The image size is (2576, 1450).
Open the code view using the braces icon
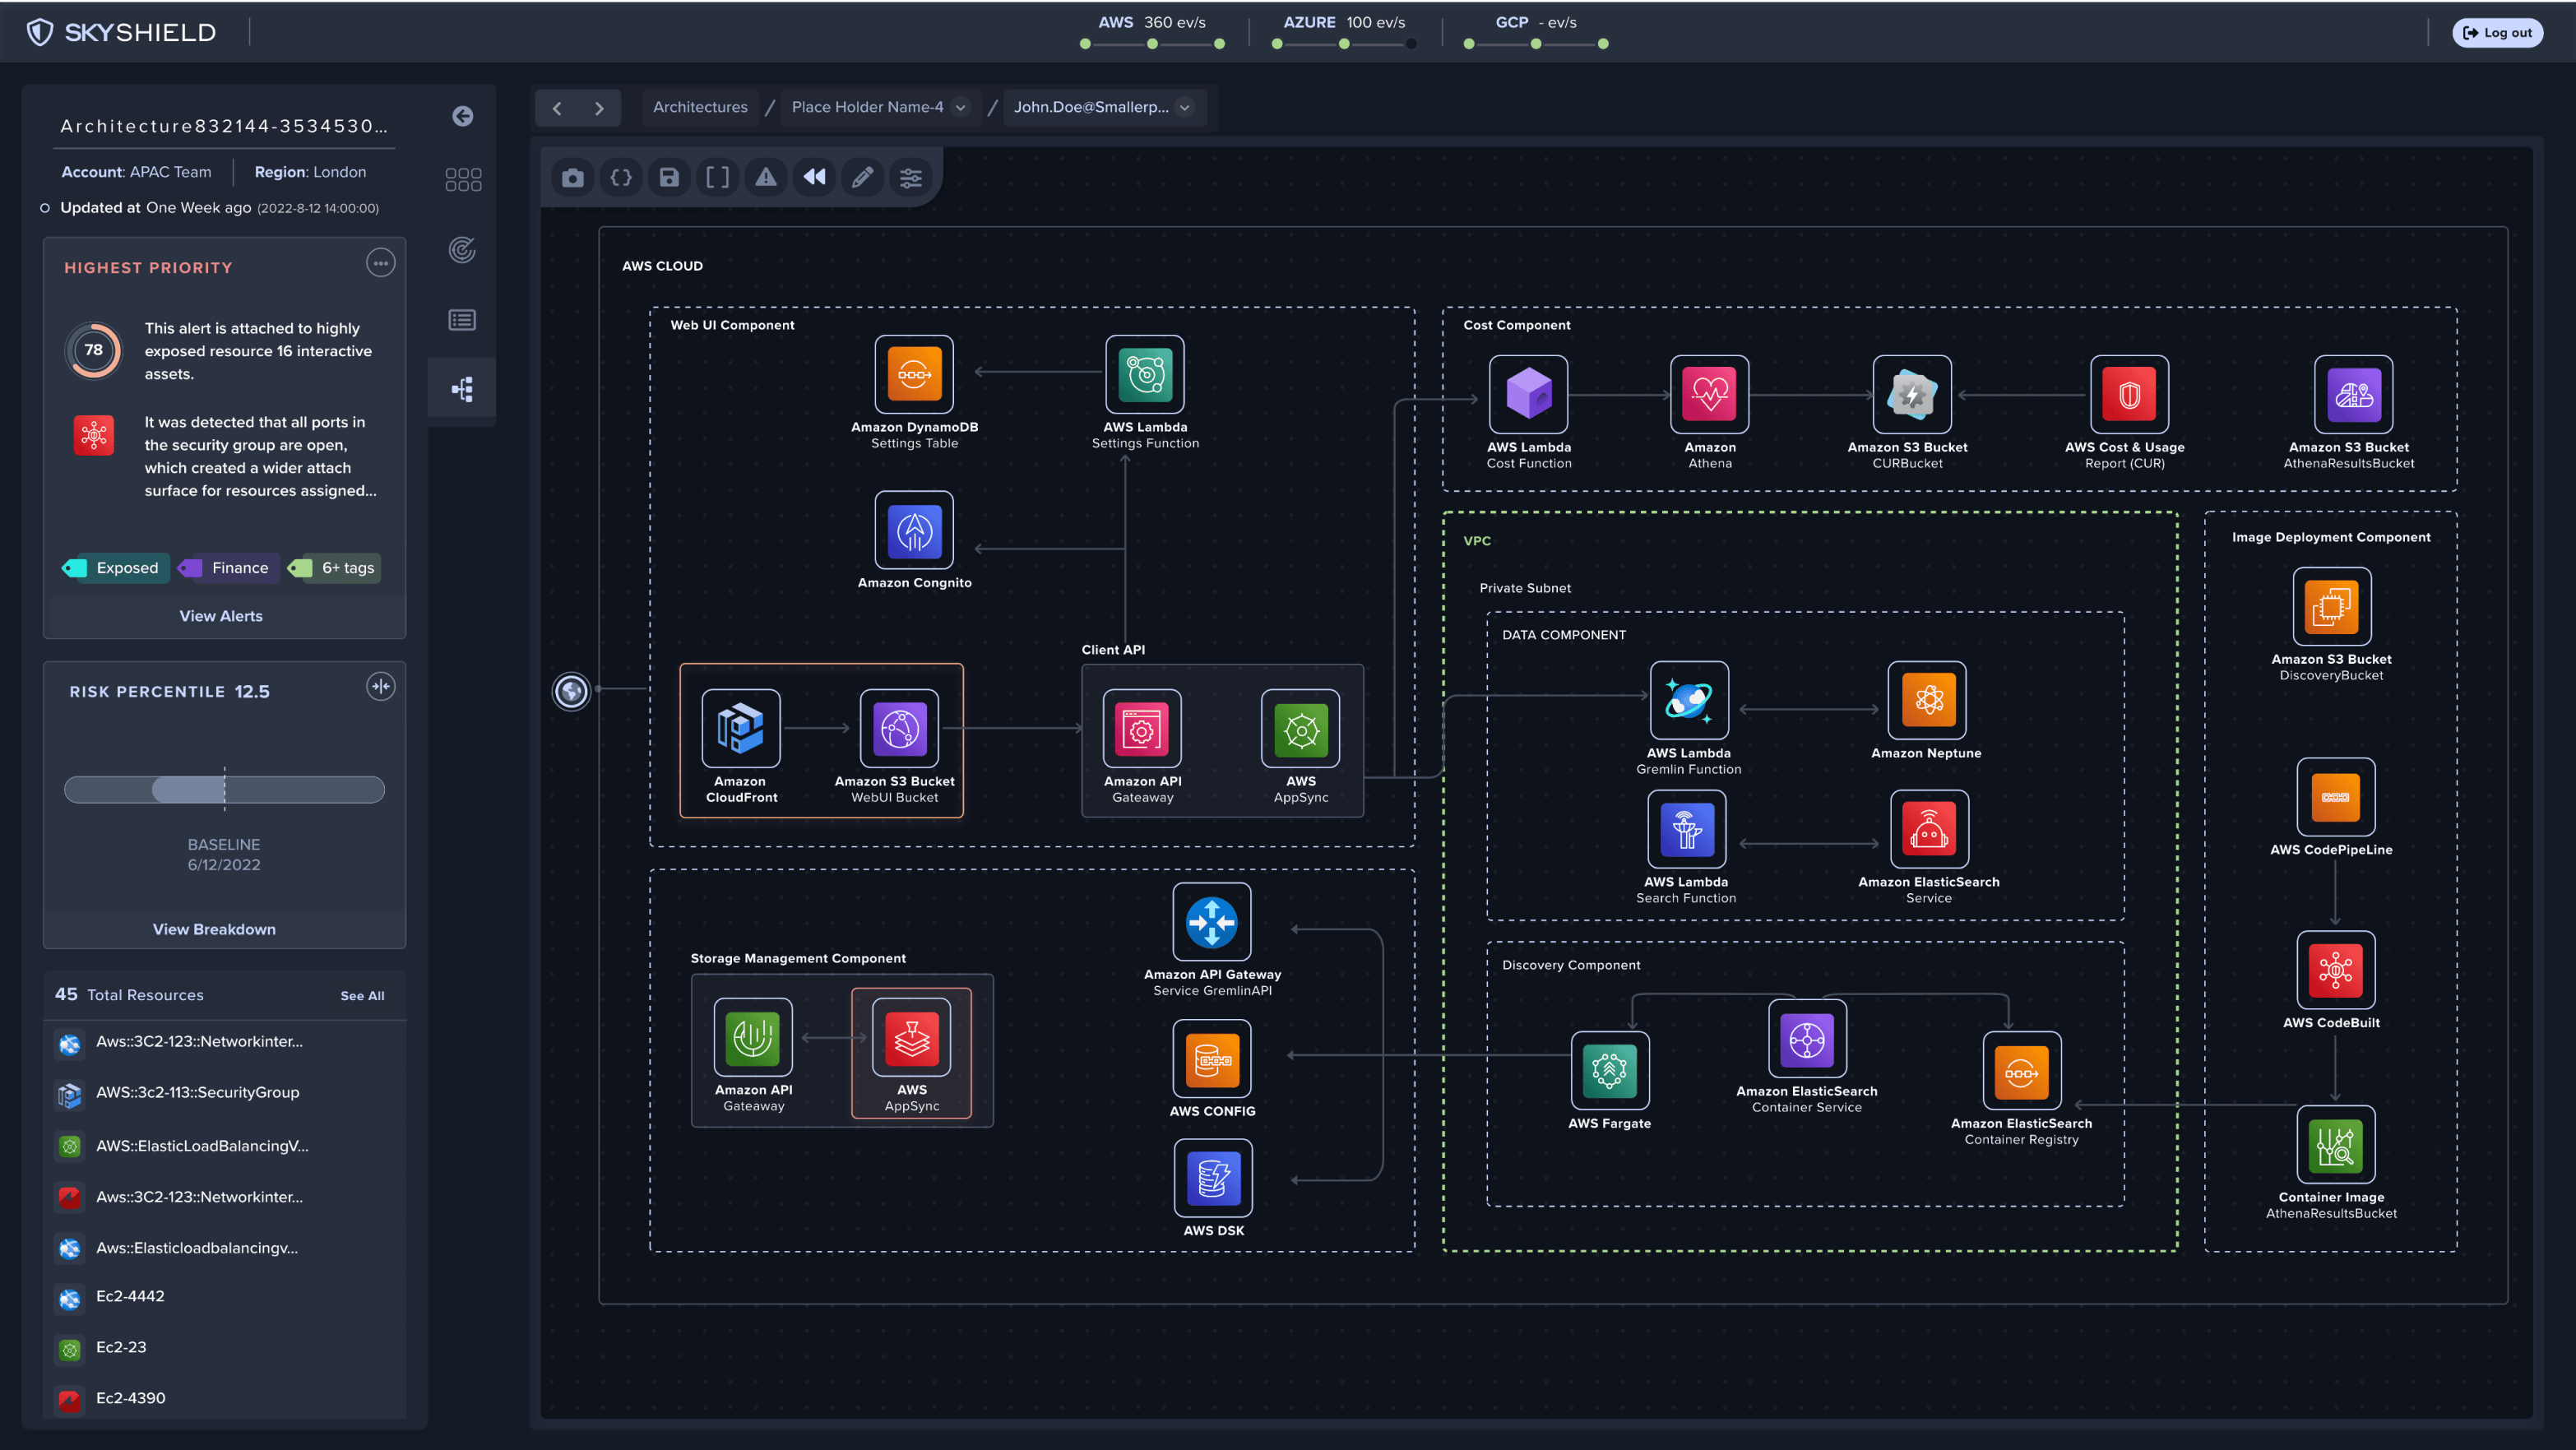[x=621, y=177]
